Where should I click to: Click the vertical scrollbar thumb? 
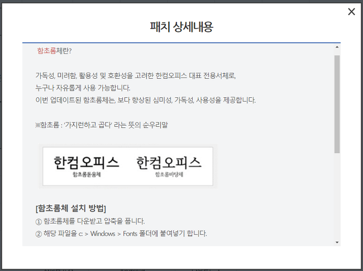coord(337,104)
